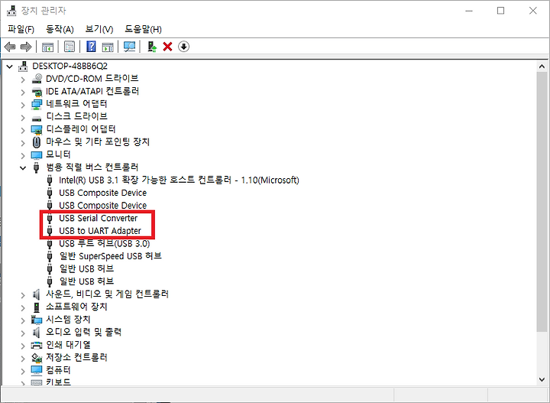
Task: Expand the DVD/CD-ROM 드라이브 category
Action: [23, 80]
